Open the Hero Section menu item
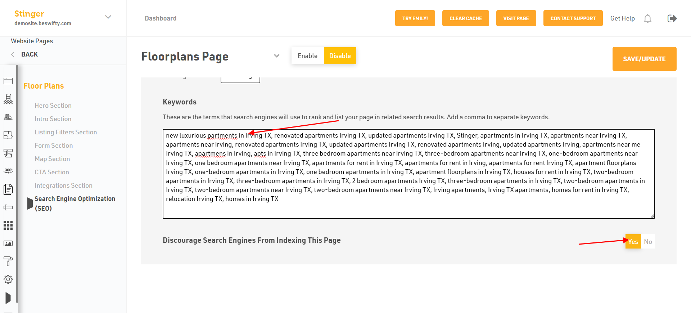This screenshot has height=313, width=691. point(53,106)
